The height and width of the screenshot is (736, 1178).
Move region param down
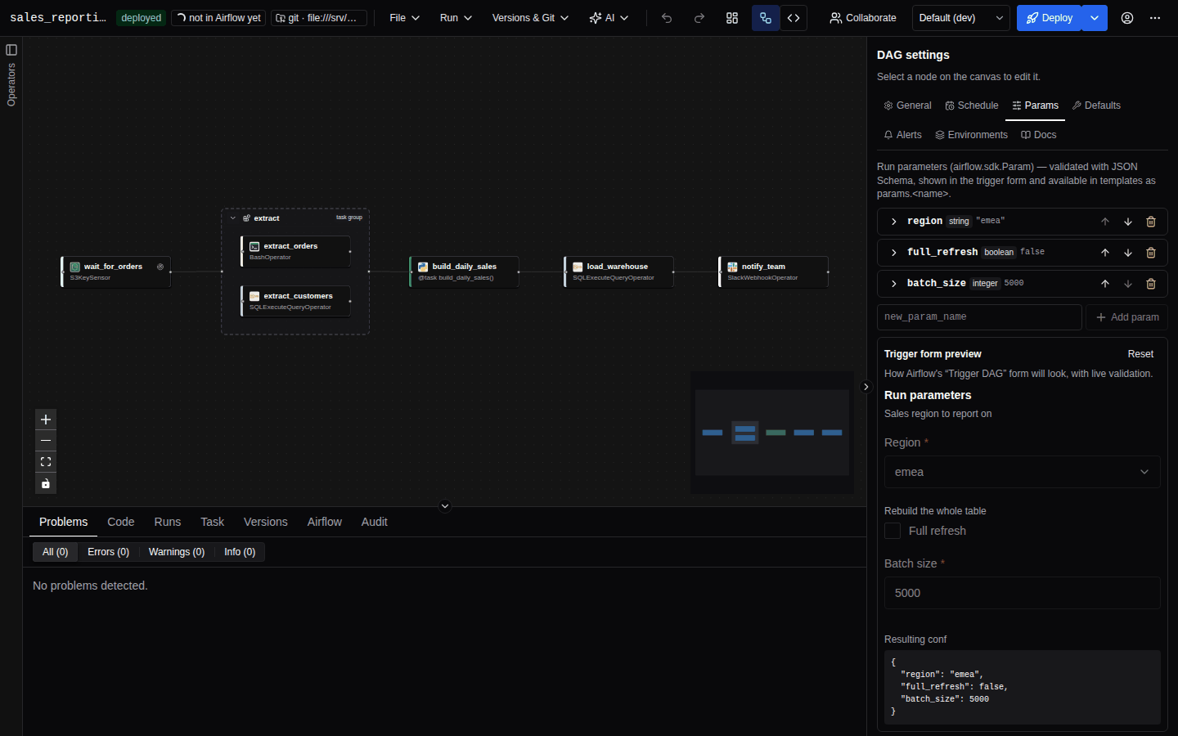(x=1128, y=222)
